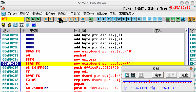Image resolution: width=196 pixels, height=92 pixels.
Task: Open the Breakpoints window B button
Action: [x=144, y=19]
